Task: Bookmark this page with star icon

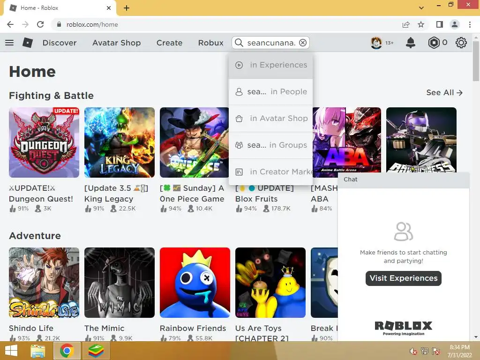Action: (421, 24)
